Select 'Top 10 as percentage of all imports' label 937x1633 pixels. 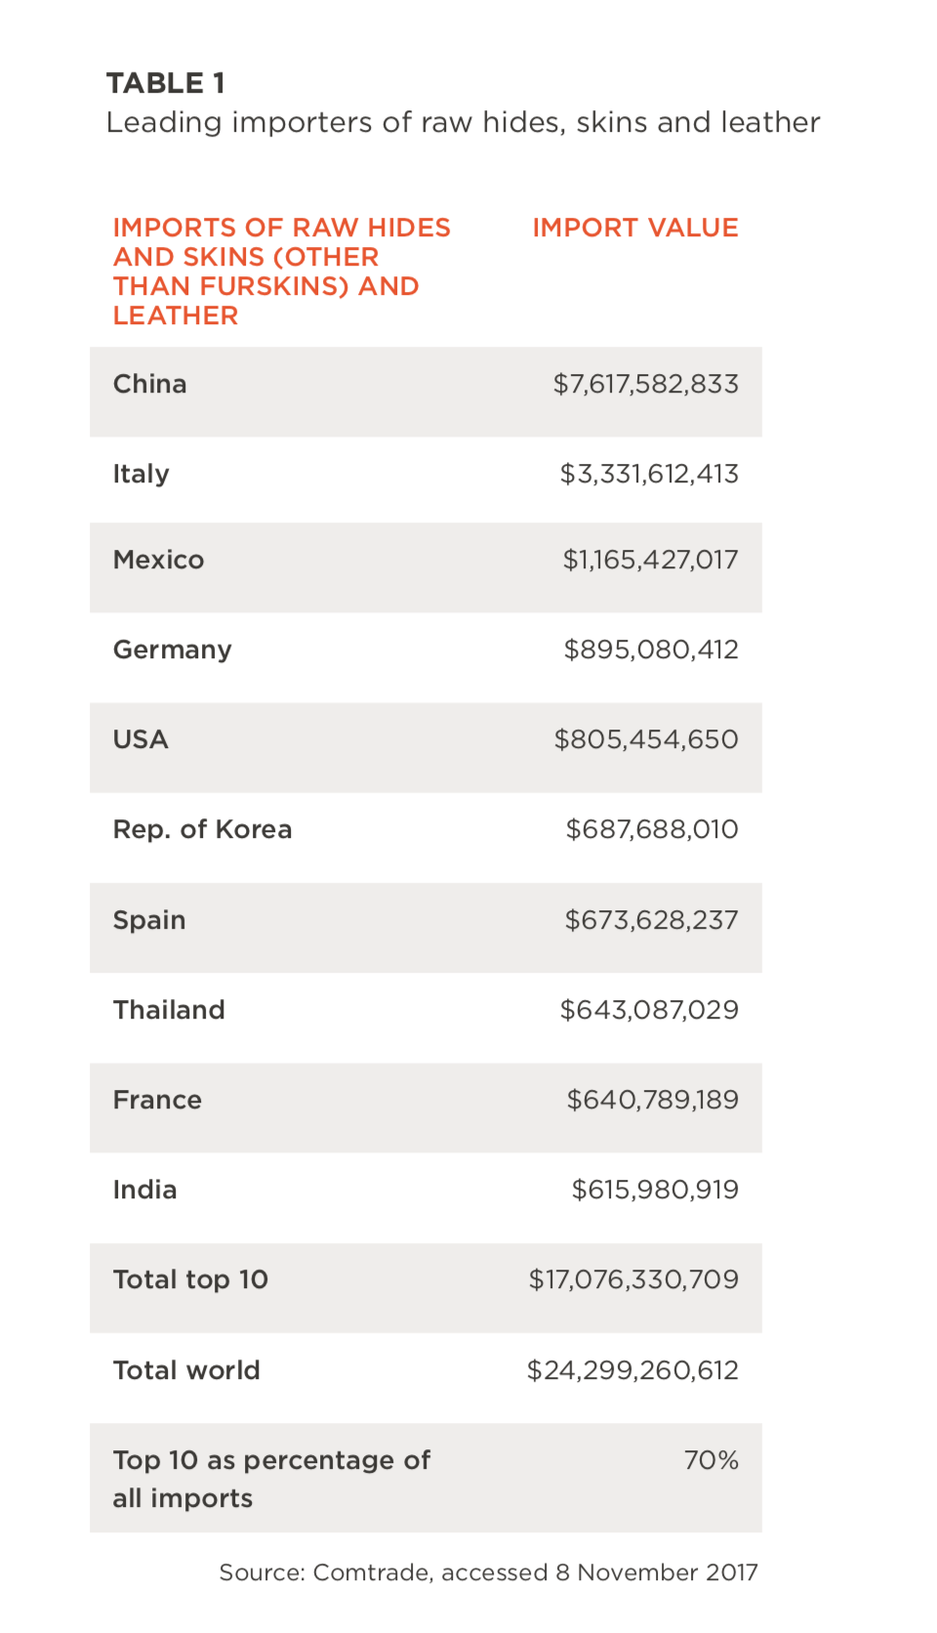coord(270,1479)
